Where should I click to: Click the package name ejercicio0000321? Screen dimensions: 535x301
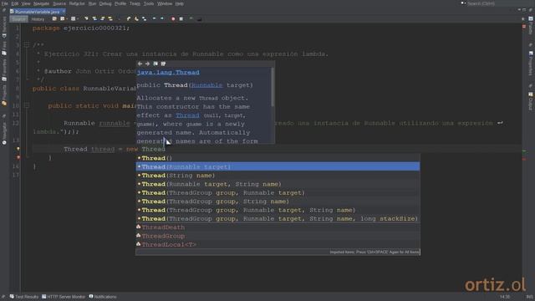pyautogui.click(x=94, y=28)
